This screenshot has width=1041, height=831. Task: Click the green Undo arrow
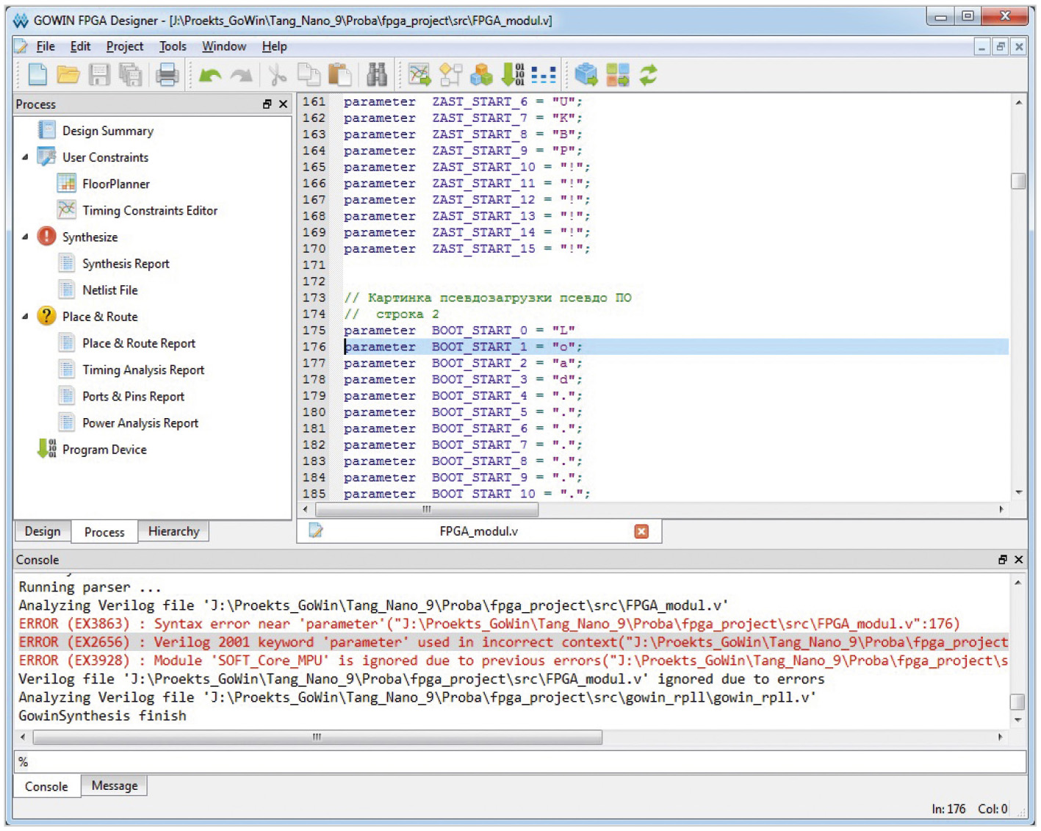(210, 75)
